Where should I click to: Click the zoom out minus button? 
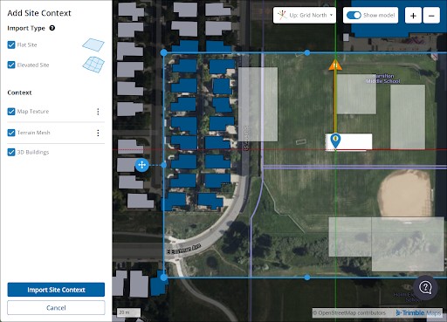(431, 16)
